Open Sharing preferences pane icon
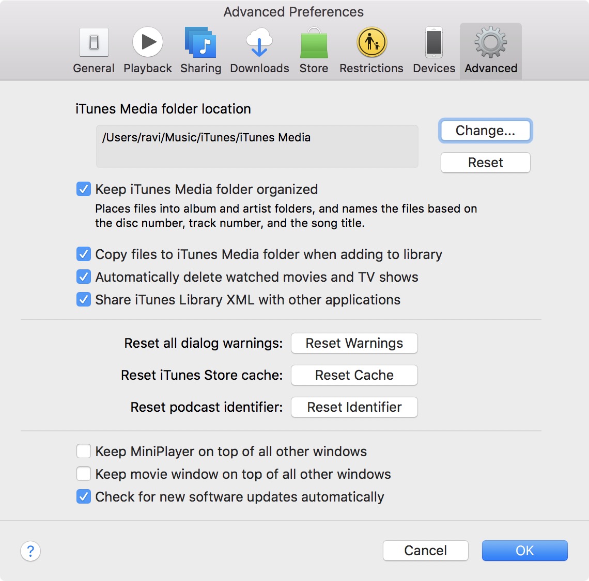 [200, 42]
